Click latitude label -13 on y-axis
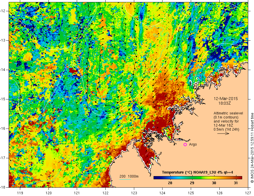The image size is (254, 196). (x=3, y=40)
